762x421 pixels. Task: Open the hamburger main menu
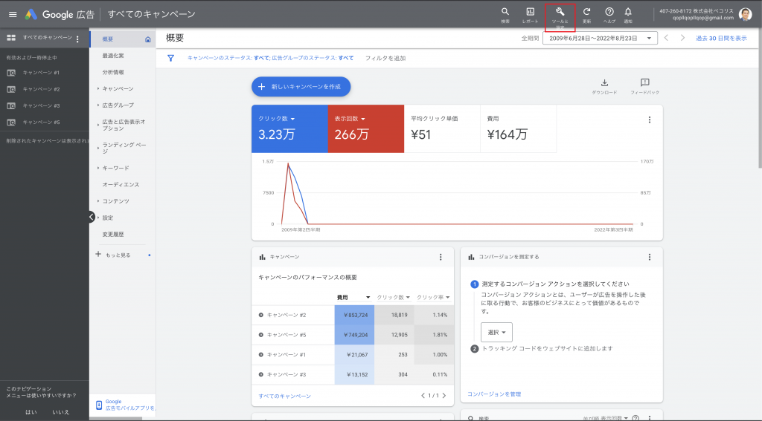tap(13, 15)
